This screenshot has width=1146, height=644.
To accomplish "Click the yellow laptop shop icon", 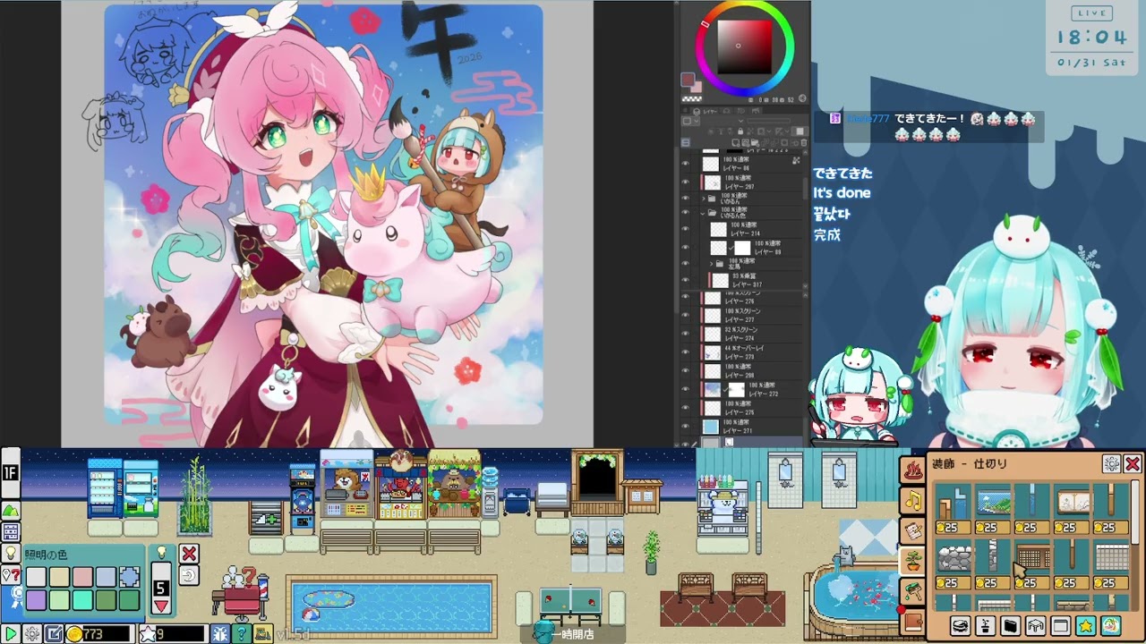I will coord(263,634).
